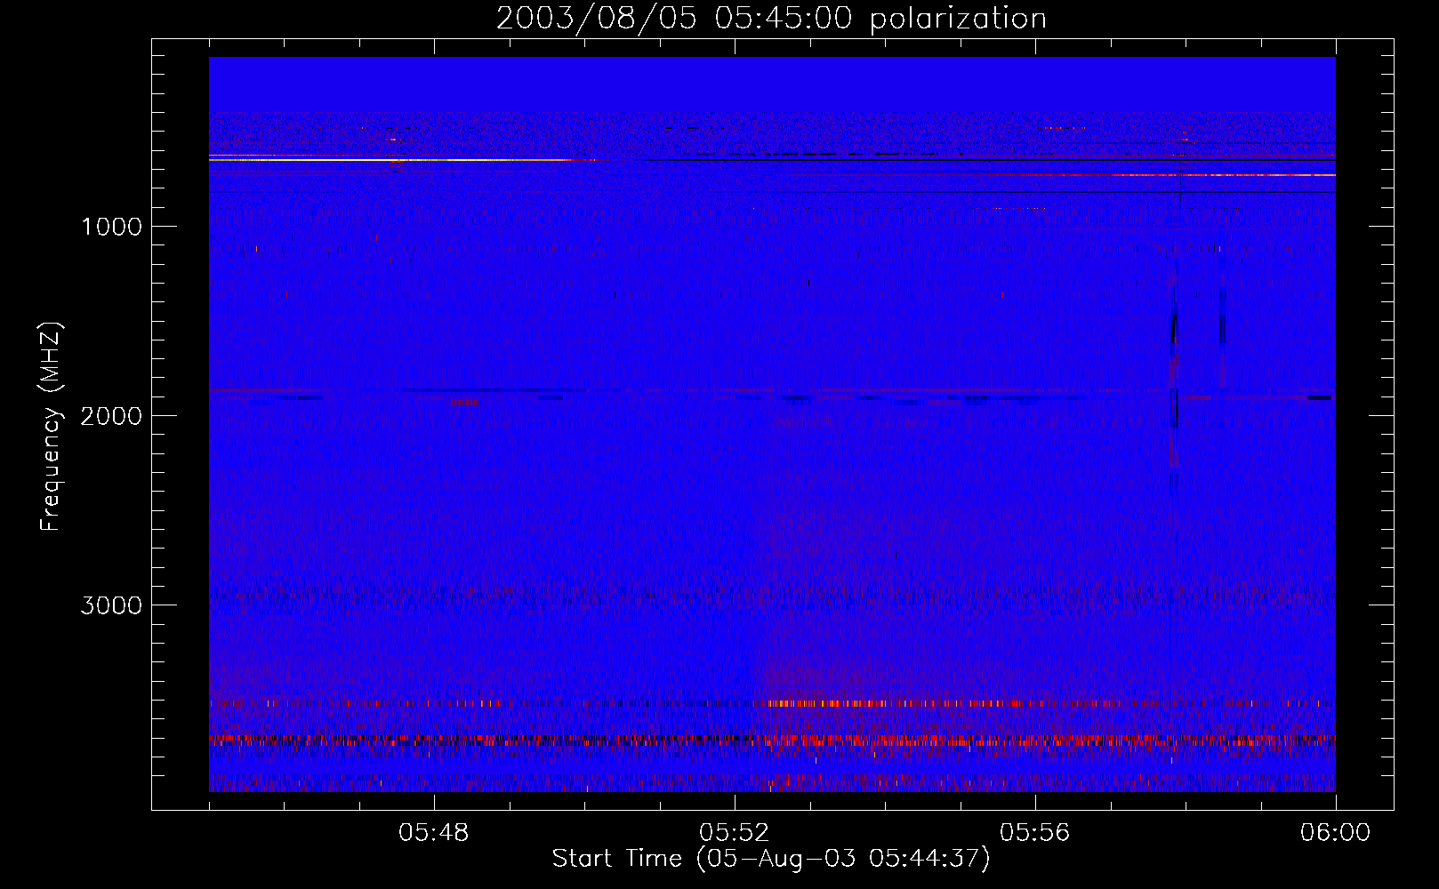Click the 05:56 time tick label
1439x889 pixels.
1035,833
